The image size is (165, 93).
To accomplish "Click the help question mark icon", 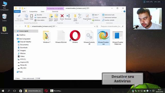I will point(125,11).
